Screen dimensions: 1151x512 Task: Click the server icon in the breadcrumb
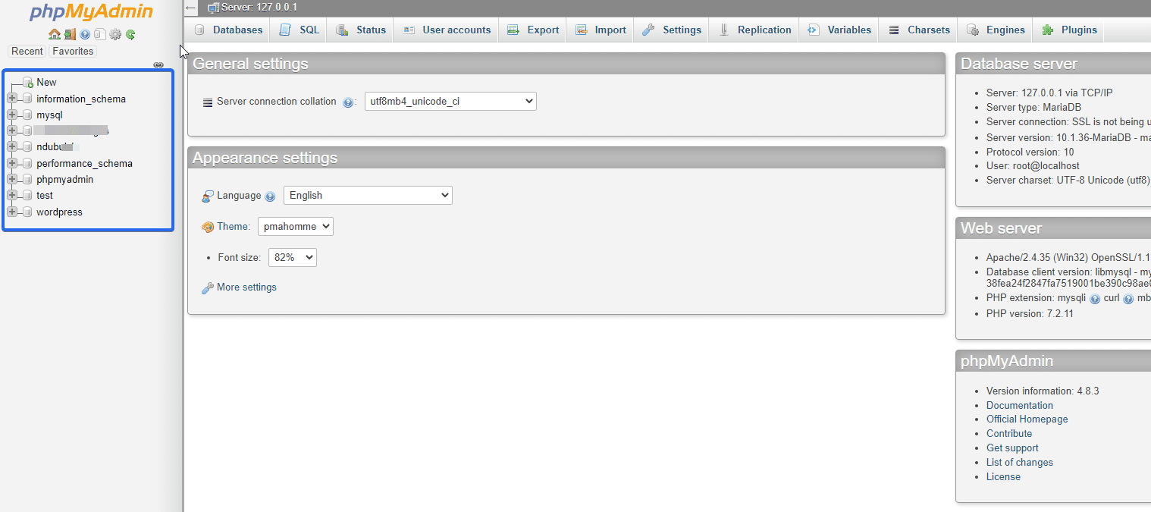pyautogui.click(x=213, y=8)
